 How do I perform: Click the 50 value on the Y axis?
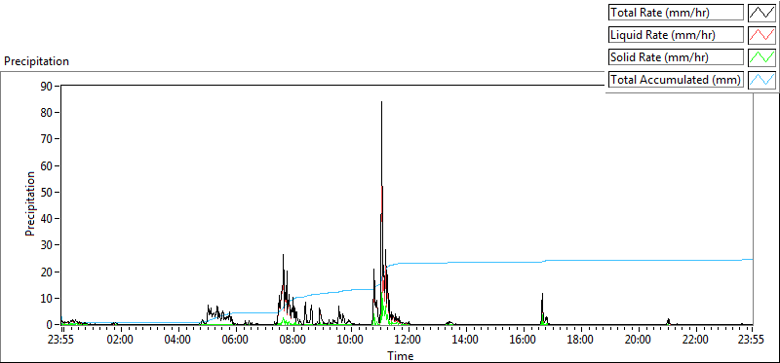[46, 192]
